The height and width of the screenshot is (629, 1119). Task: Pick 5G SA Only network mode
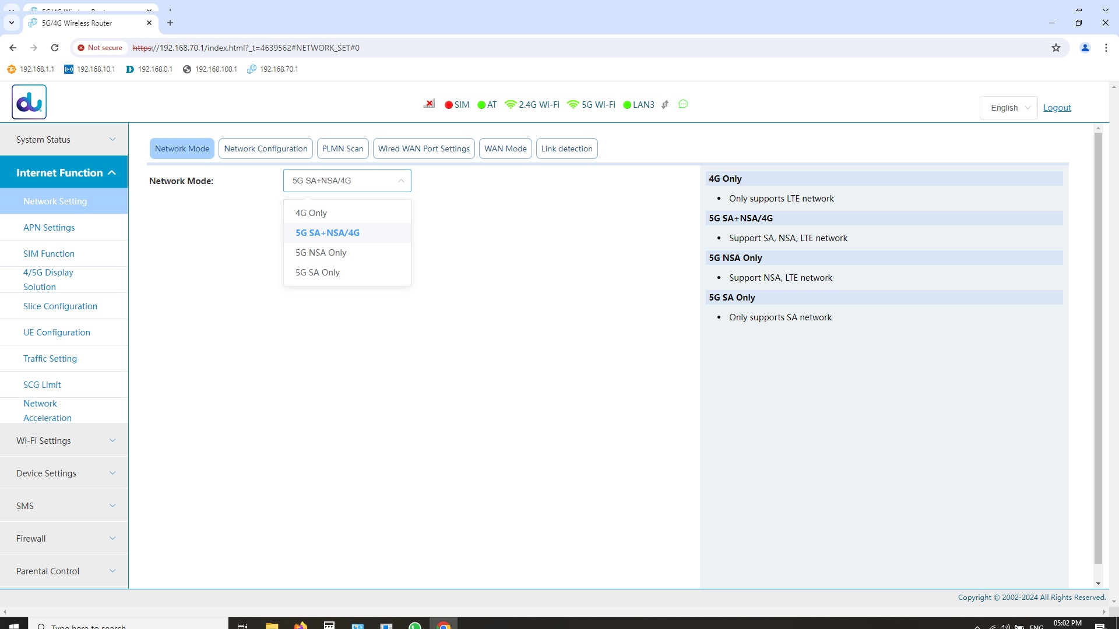(317, 273)
